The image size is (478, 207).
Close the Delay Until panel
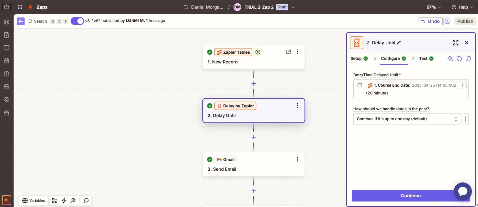[467, 43]
